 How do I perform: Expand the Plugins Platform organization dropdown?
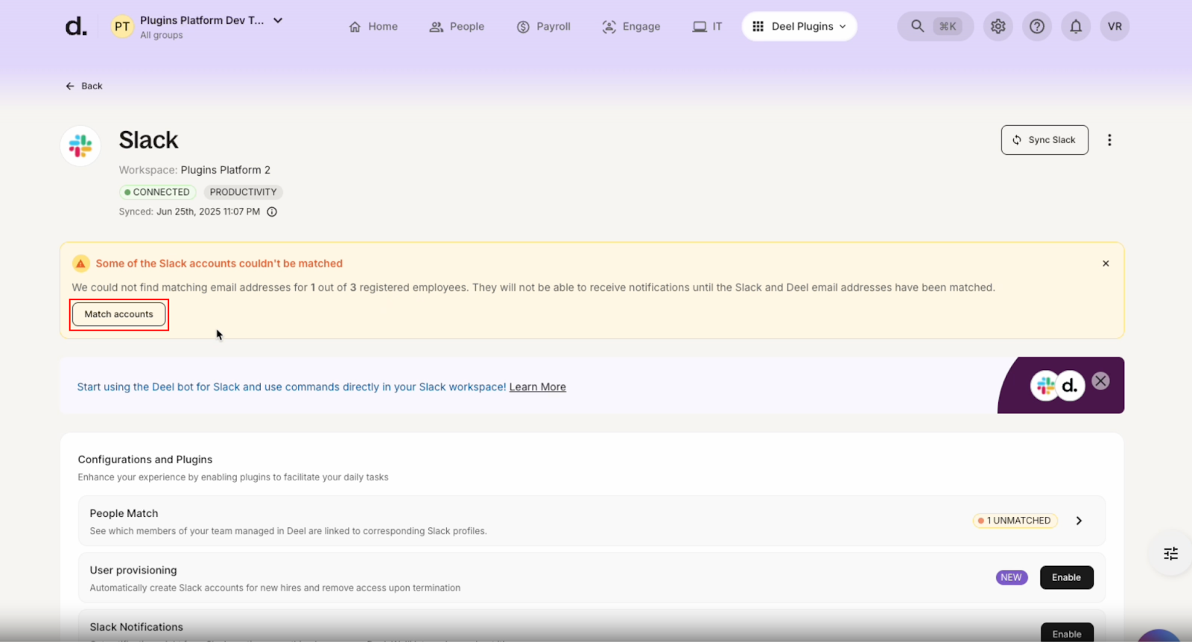[278, 21]
